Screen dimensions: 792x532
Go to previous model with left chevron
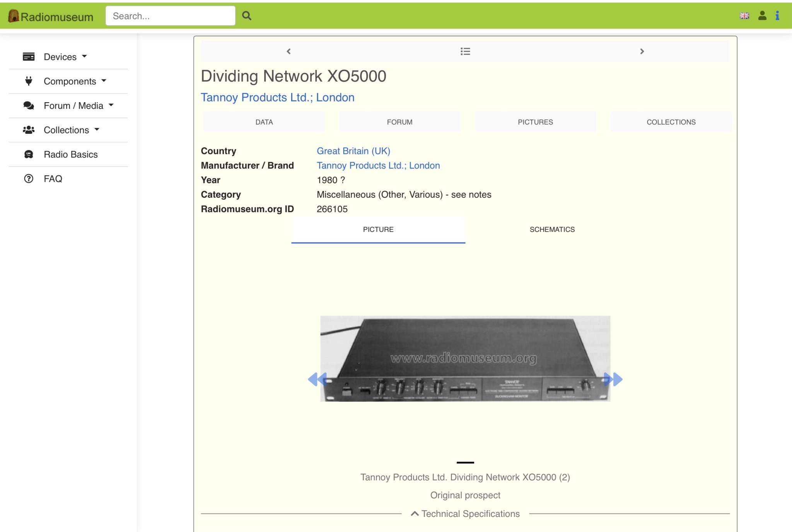coord(288,51)
